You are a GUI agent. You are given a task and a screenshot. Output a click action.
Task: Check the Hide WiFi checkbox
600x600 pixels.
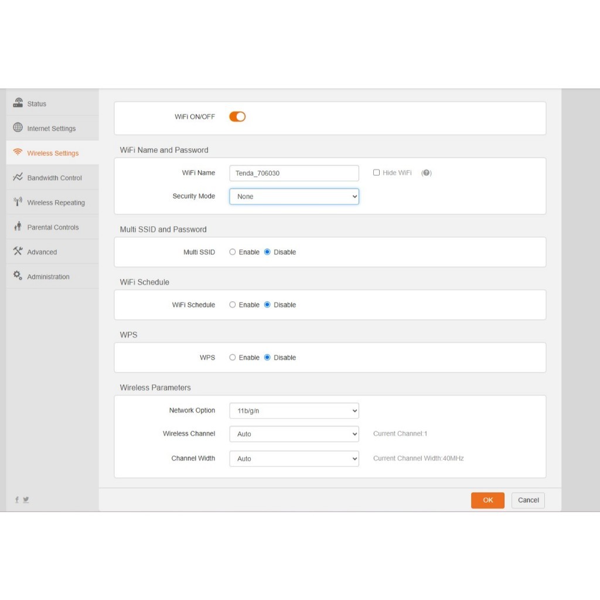pos(376,173)
